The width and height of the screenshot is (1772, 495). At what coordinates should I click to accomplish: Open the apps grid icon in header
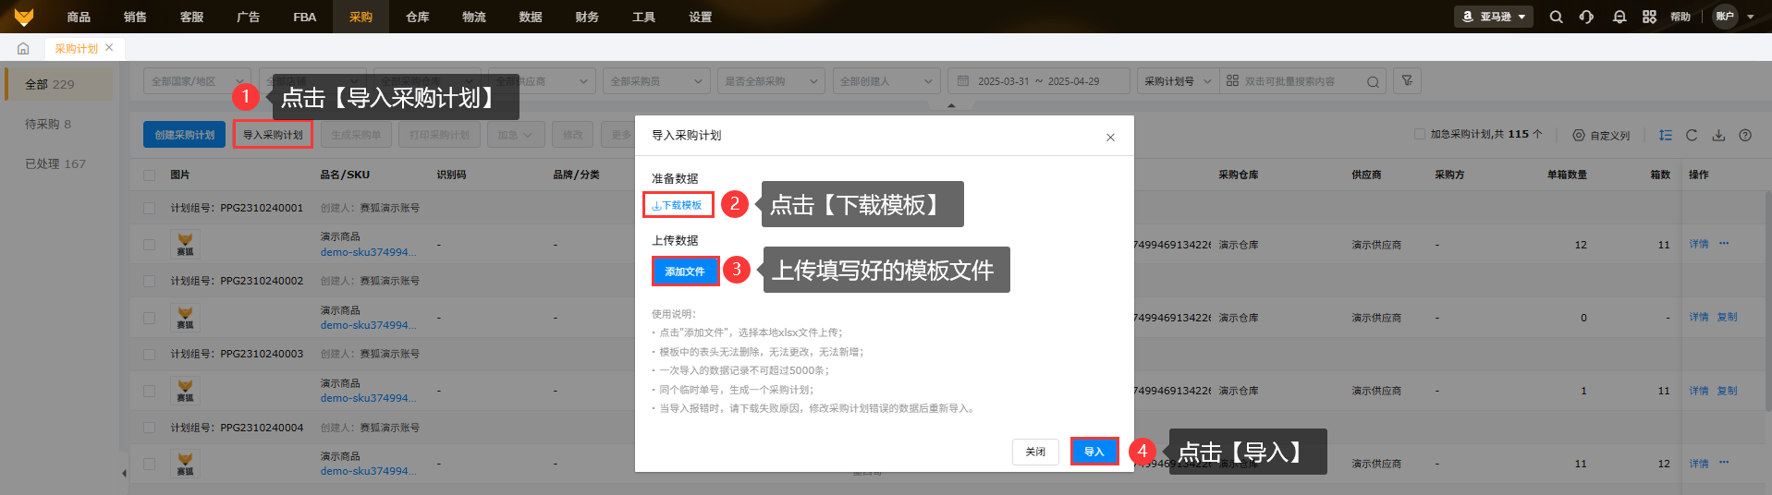[1649, 17]
